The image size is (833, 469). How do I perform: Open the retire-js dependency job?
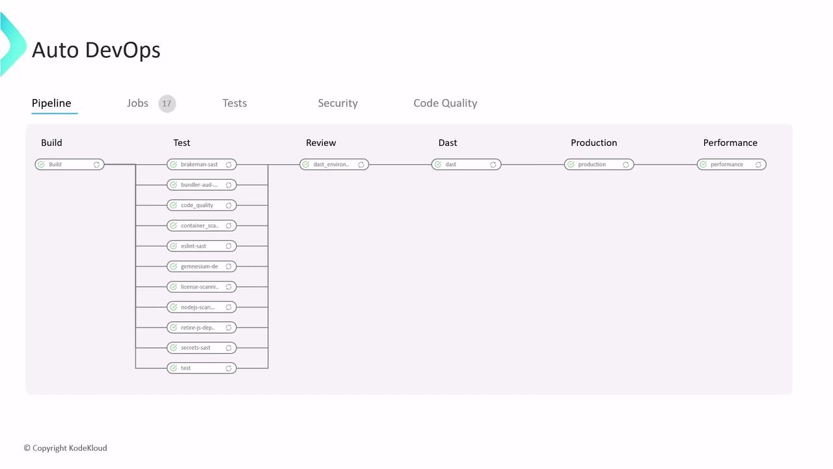coord(198,328)
